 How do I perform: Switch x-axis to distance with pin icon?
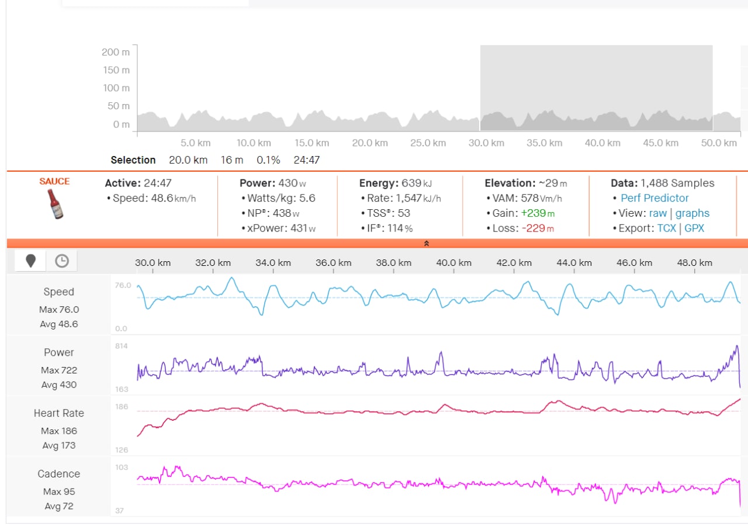[x=31, y=261]
